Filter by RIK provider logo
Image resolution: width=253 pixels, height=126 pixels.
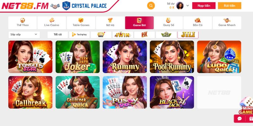tap(145, 35)
